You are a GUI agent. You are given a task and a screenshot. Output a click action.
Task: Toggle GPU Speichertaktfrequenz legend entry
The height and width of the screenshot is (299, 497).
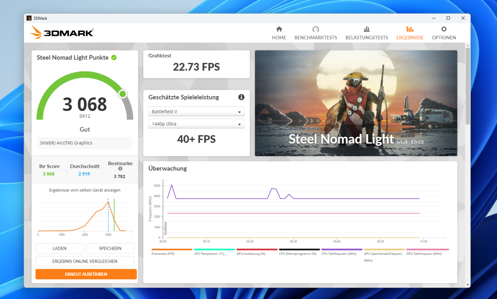(x=384, y=255)
